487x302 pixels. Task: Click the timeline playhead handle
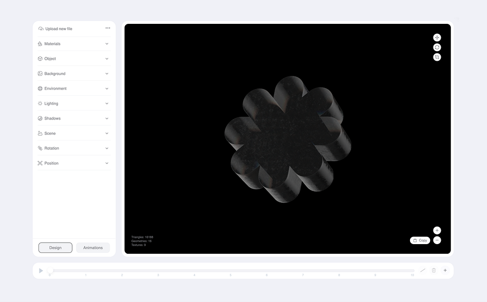point(50,271)
